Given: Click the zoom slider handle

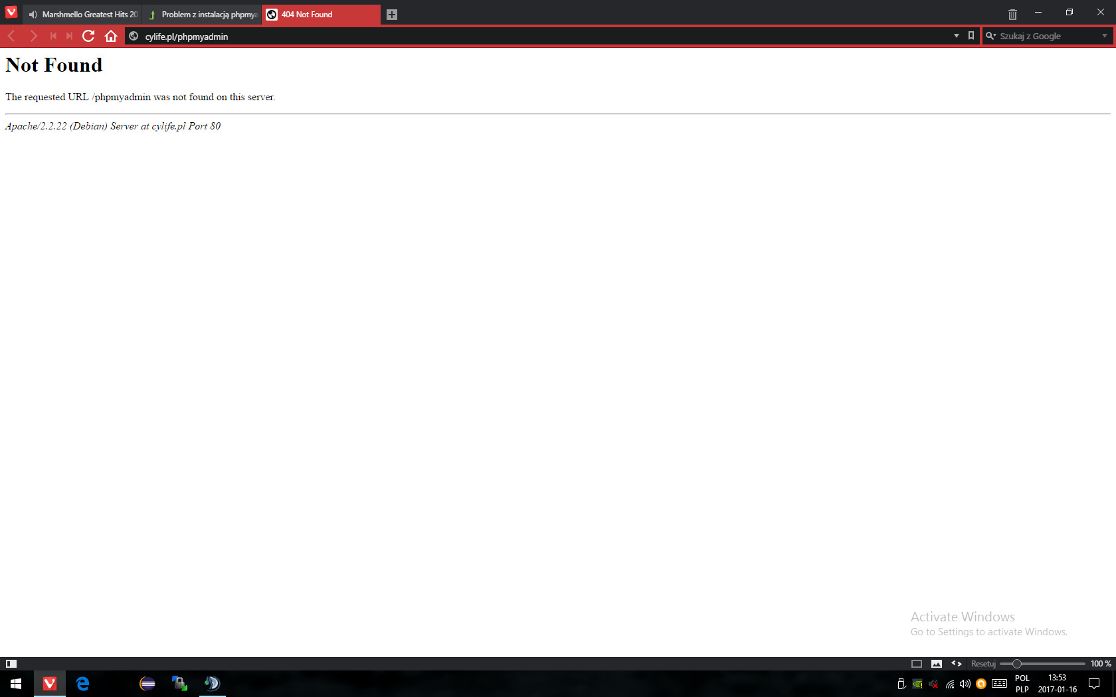Looking at the screenshot, I should click(1016, 664).
